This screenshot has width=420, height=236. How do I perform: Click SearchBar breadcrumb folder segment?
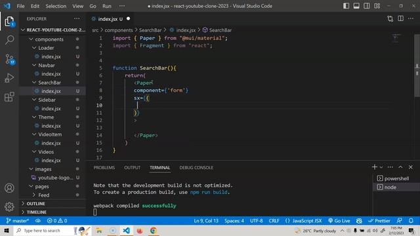point(150,30)
